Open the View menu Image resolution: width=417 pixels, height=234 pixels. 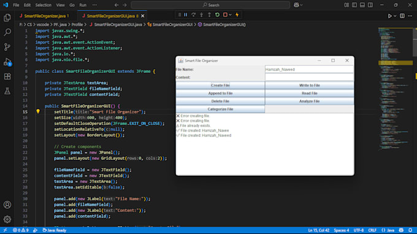click(x=60, y=5)
